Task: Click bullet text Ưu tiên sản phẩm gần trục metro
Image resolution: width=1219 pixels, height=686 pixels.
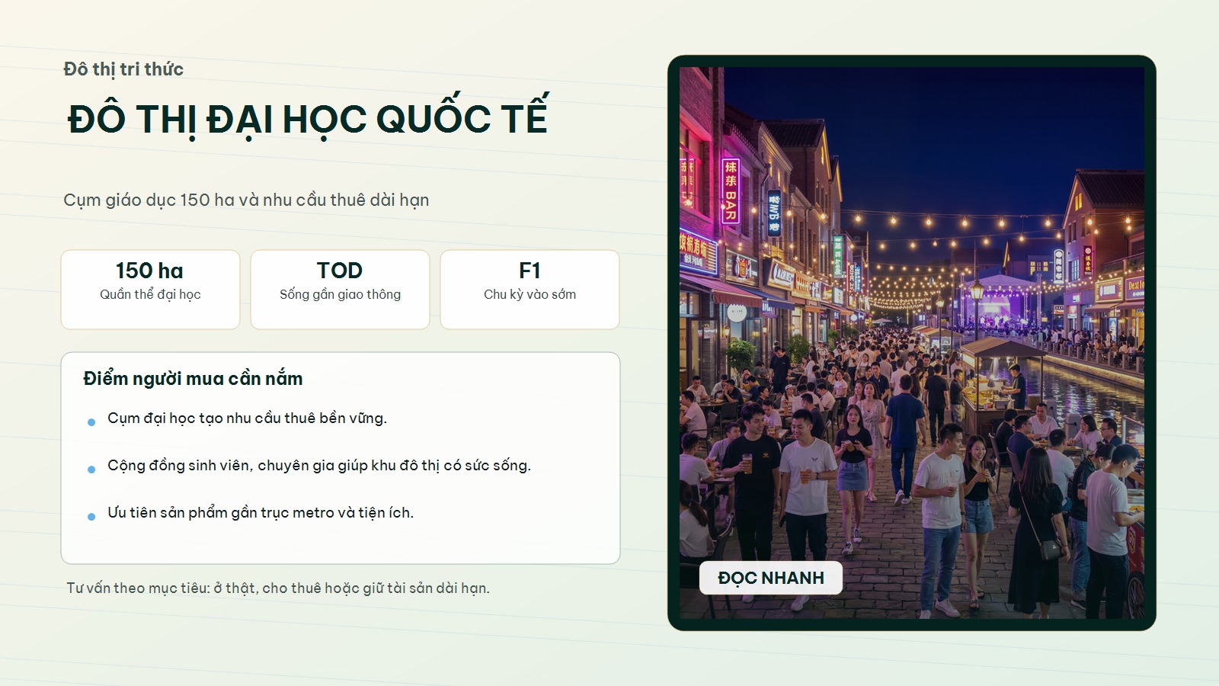Action: [261, 512]
